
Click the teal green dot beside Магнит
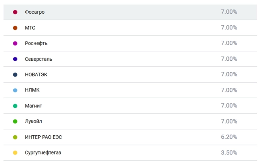(x=15, y=106)
